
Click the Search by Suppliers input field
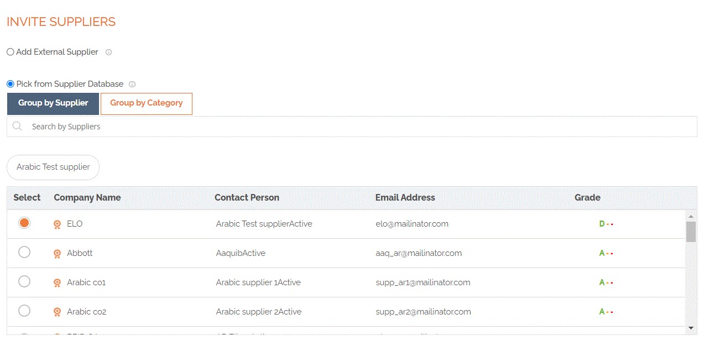pos(354,127)
